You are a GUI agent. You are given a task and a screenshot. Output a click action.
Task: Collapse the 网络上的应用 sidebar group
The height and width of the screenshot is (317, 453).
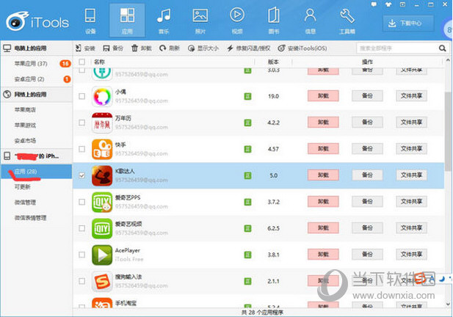(37, 95)
